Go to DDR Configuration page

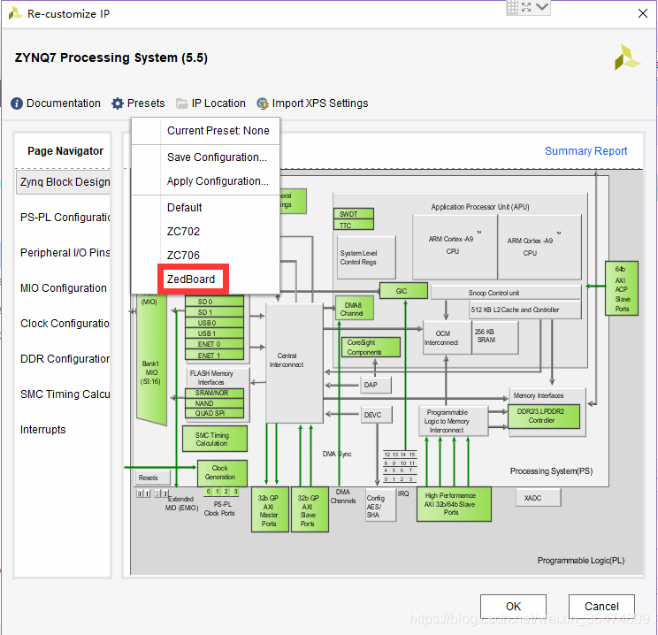point(64,359)
